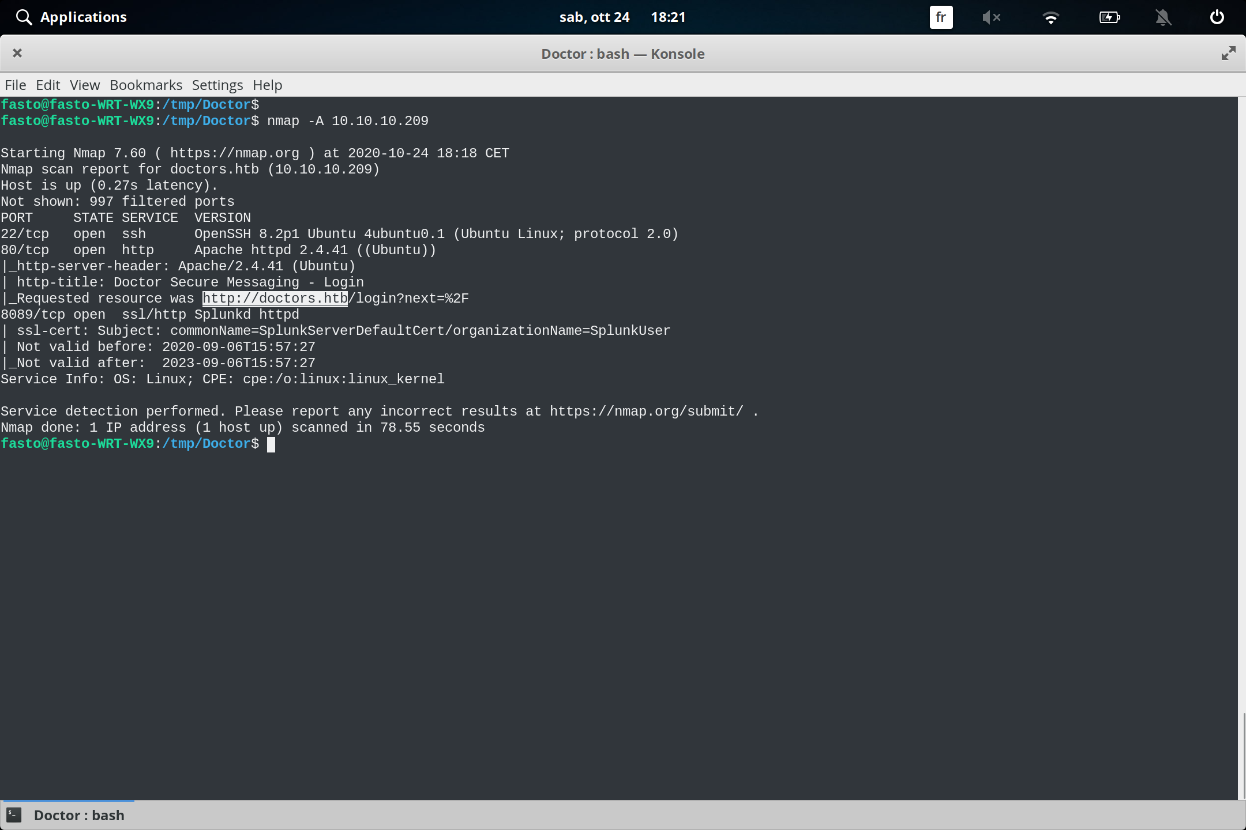Viewport: 1246px width, 830px height.
Task: Unmute audio via the muted speaker icon
Action: point(992,17)
